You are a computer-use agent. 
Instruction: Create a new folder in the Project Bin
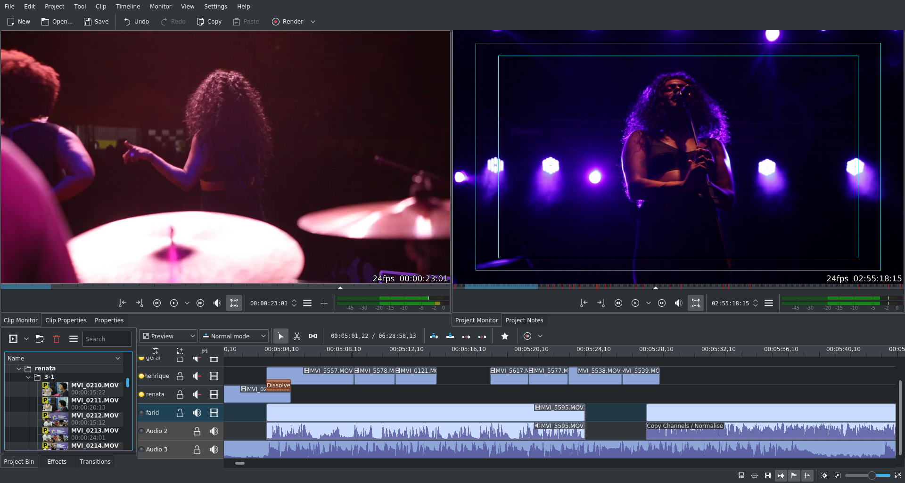[x=40, y=339]
